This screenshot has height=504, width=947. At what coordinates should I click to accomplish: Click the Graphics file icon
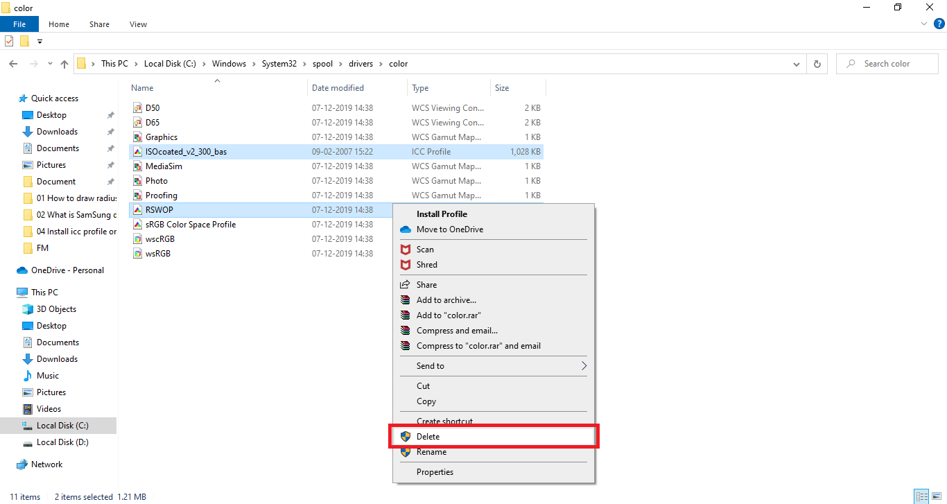(x=137, y=137)
